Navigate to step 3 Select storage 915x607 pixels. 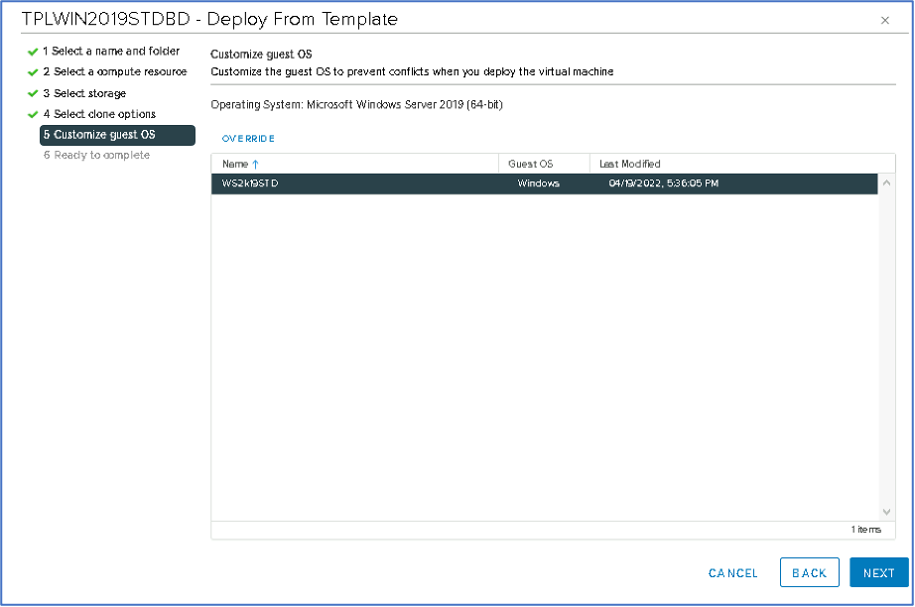89,93
